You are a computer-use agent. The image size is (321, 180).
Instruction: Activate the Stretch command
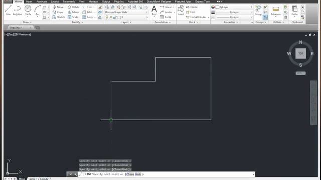pos(59,17)
